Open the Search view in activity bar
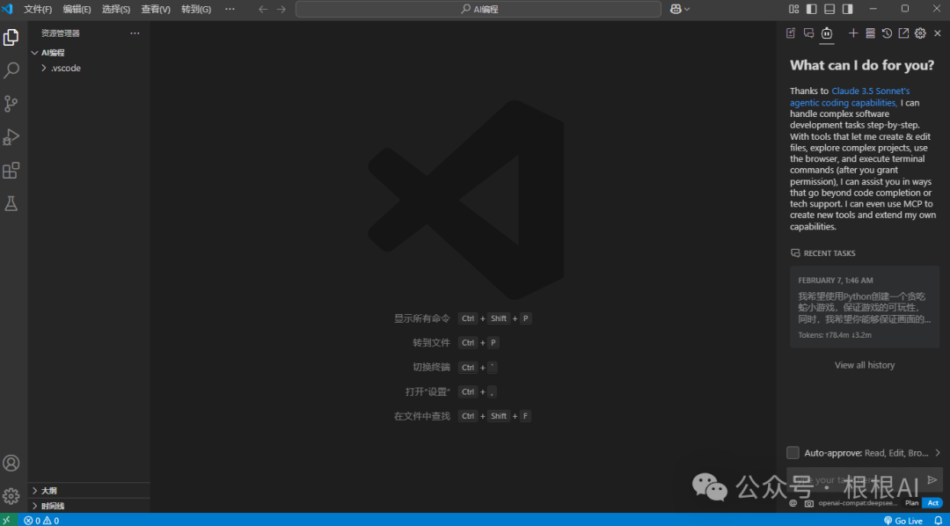The height and width of the screenshot is (526, 950). click(x=11, y=70)
